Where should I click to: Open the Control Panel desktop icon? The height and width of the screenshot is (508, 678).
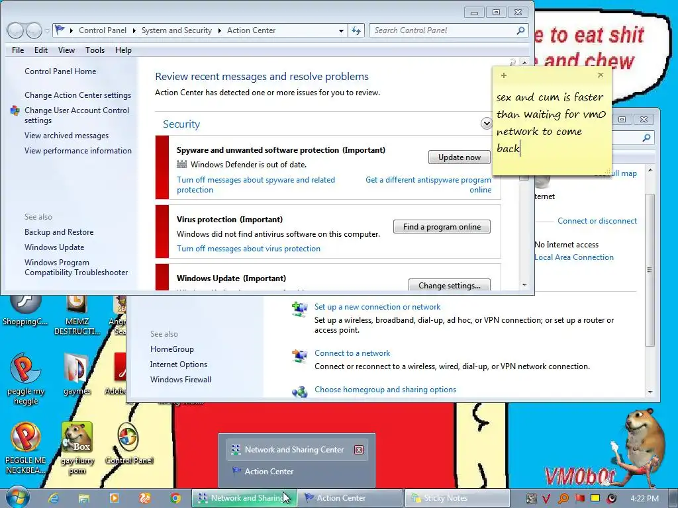[129, 444]
